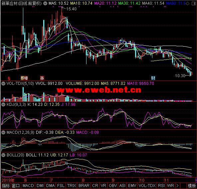
Task: Show more indicator tabs with > arrow
Action: pos(177,186)
